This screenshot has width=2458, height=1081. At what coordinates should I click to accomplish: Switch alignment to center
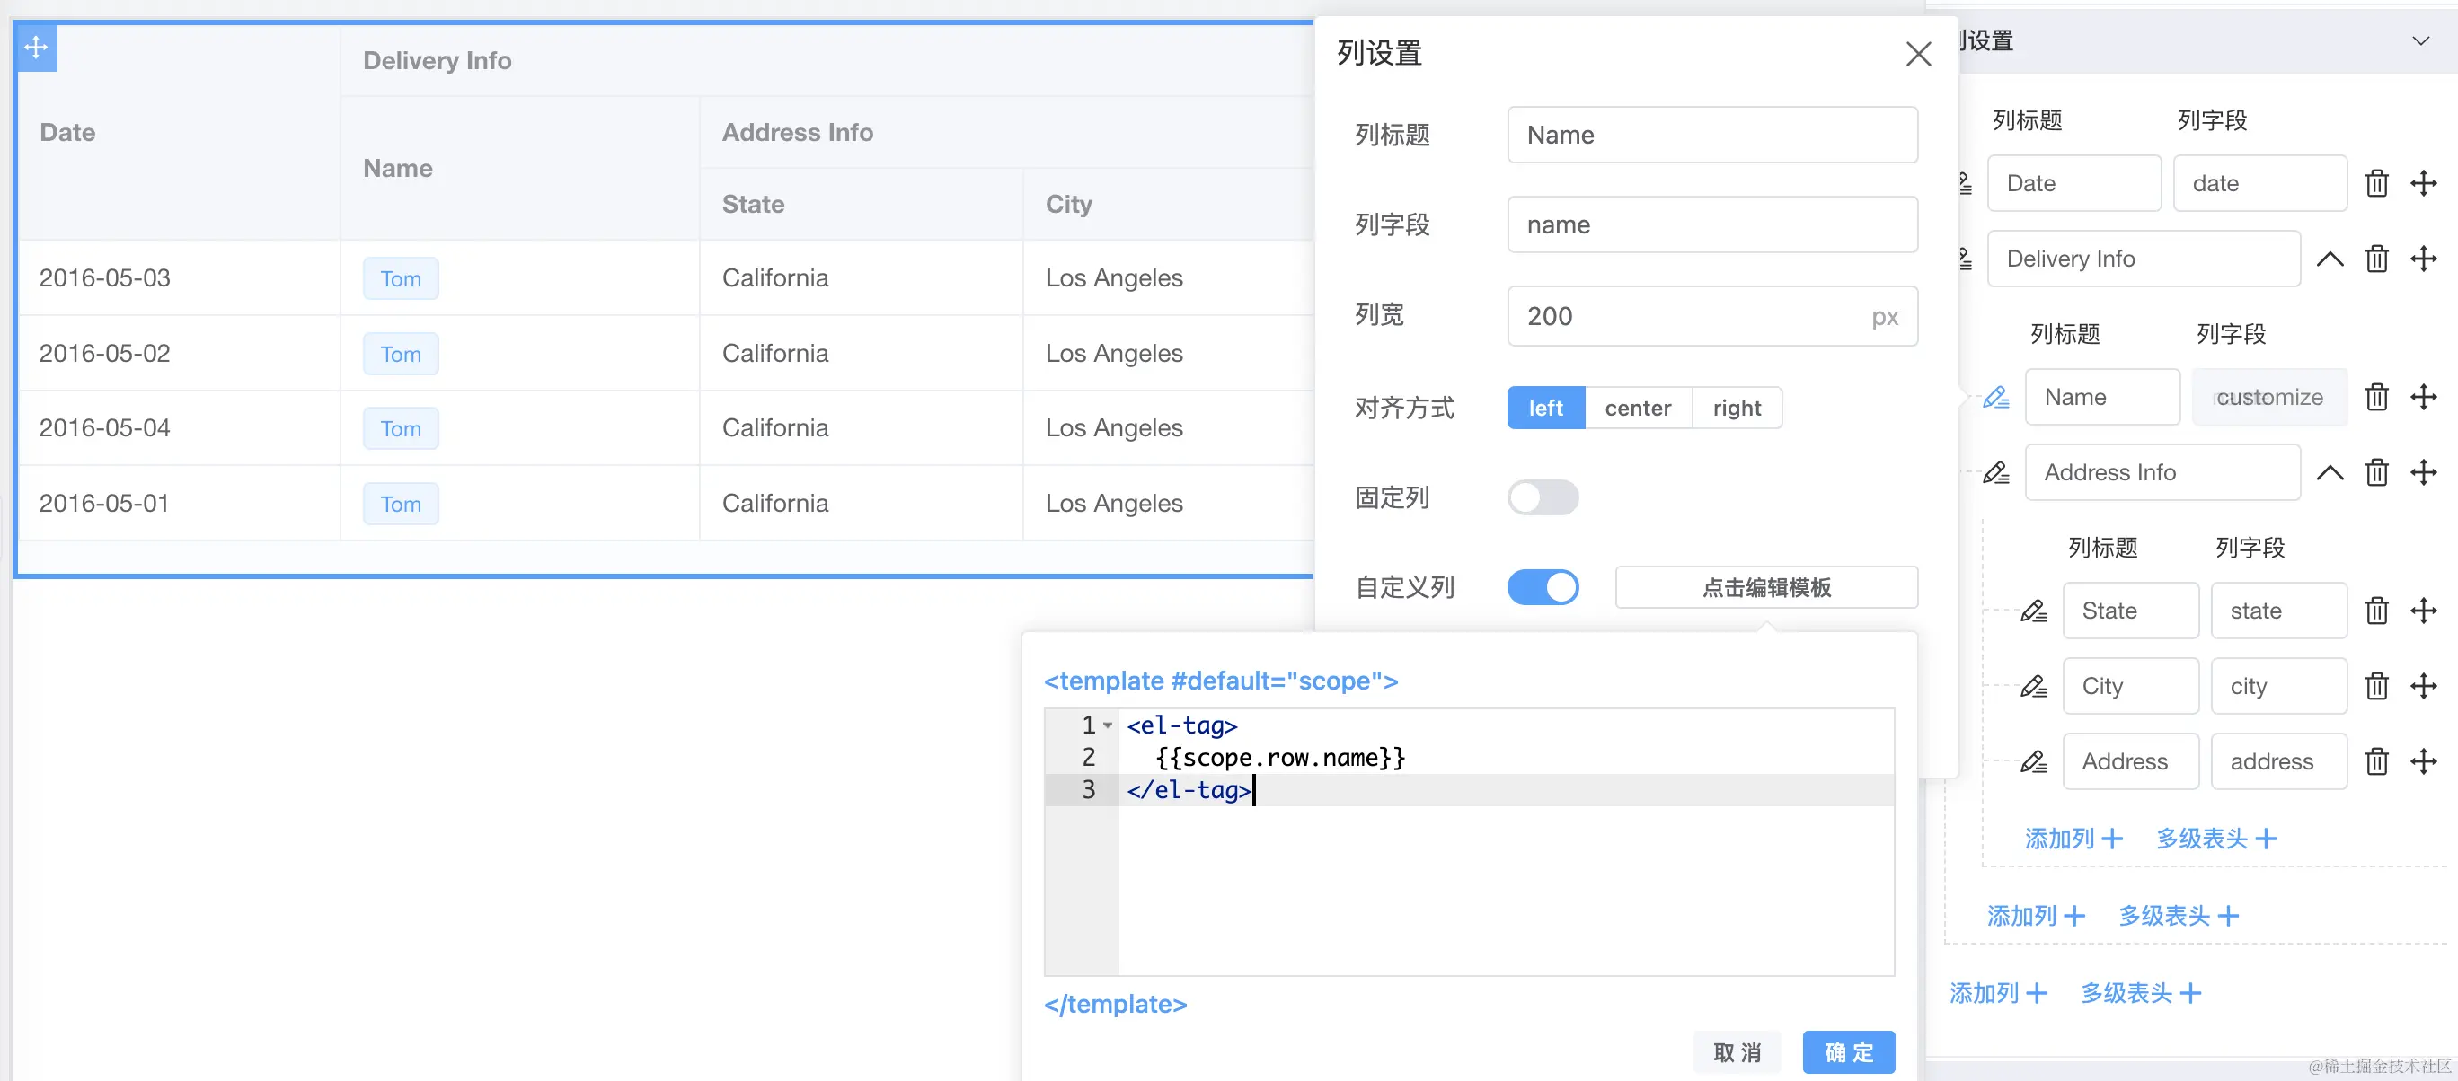click(x=1638, y=407)
